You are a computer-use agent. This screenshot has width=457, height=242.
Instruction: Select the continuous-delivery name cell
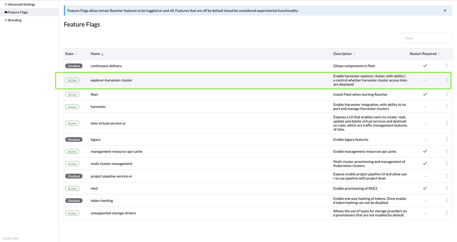[106, 66]
